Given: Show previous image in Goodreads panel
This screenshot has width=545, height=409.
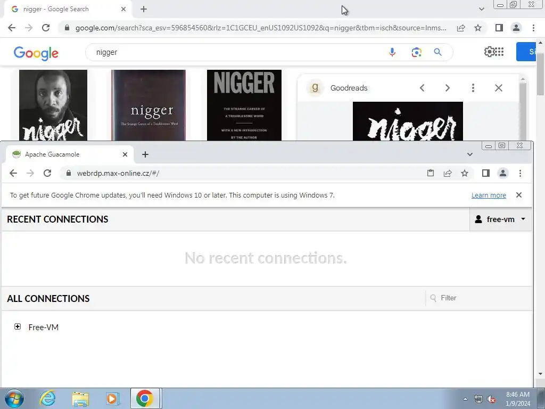Looking at the screenshot, I should click(422, 88).
